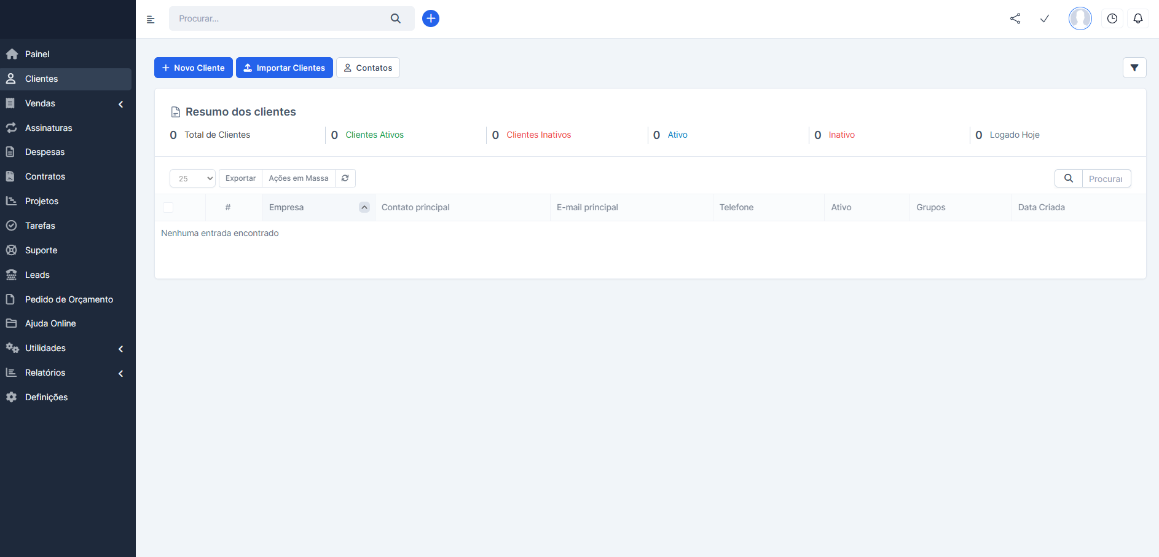Click the user profile avatar
Viewport: 1159px width, 557px height.
[1080, 18]
